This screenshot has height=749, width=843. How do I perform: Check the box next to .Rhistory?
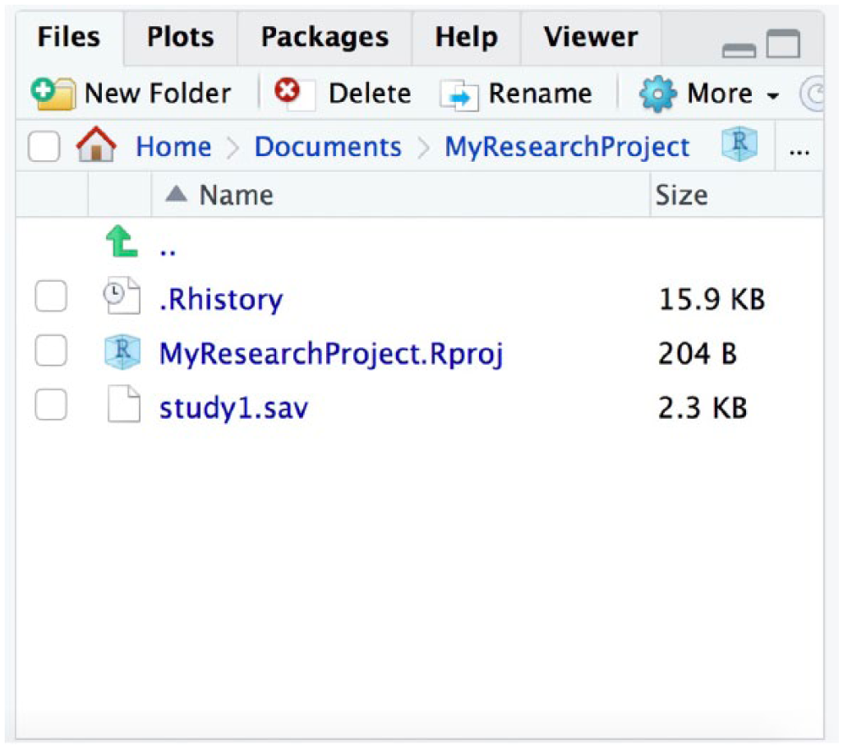point(51,299)
